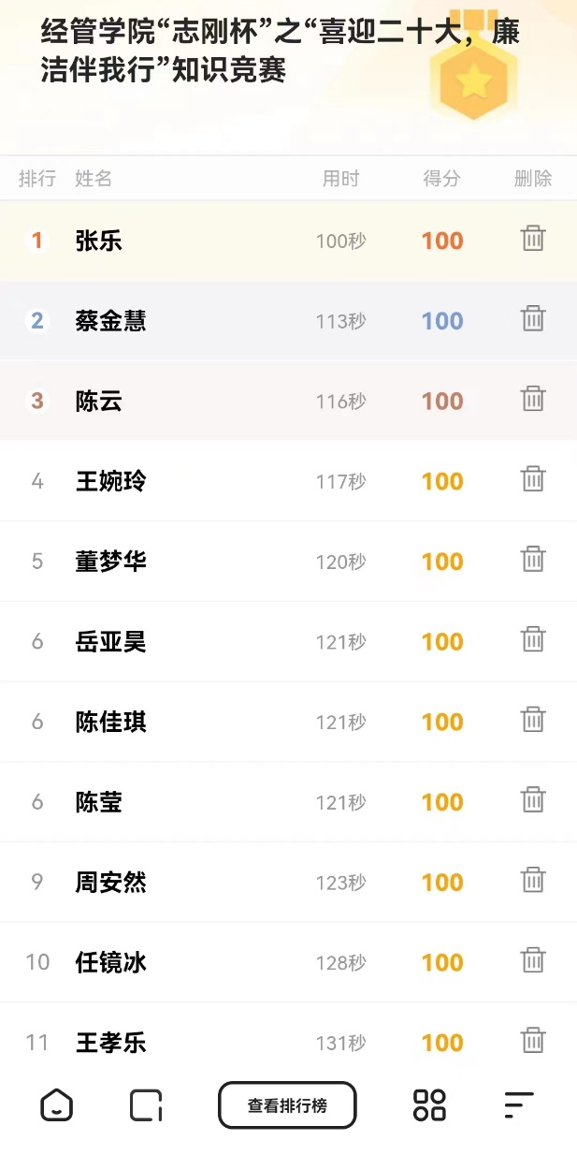The height and width of the screenshot is (1155, 577).
Task: Remove 陈佳琪 using the trash icon
Action: [533, 721]
